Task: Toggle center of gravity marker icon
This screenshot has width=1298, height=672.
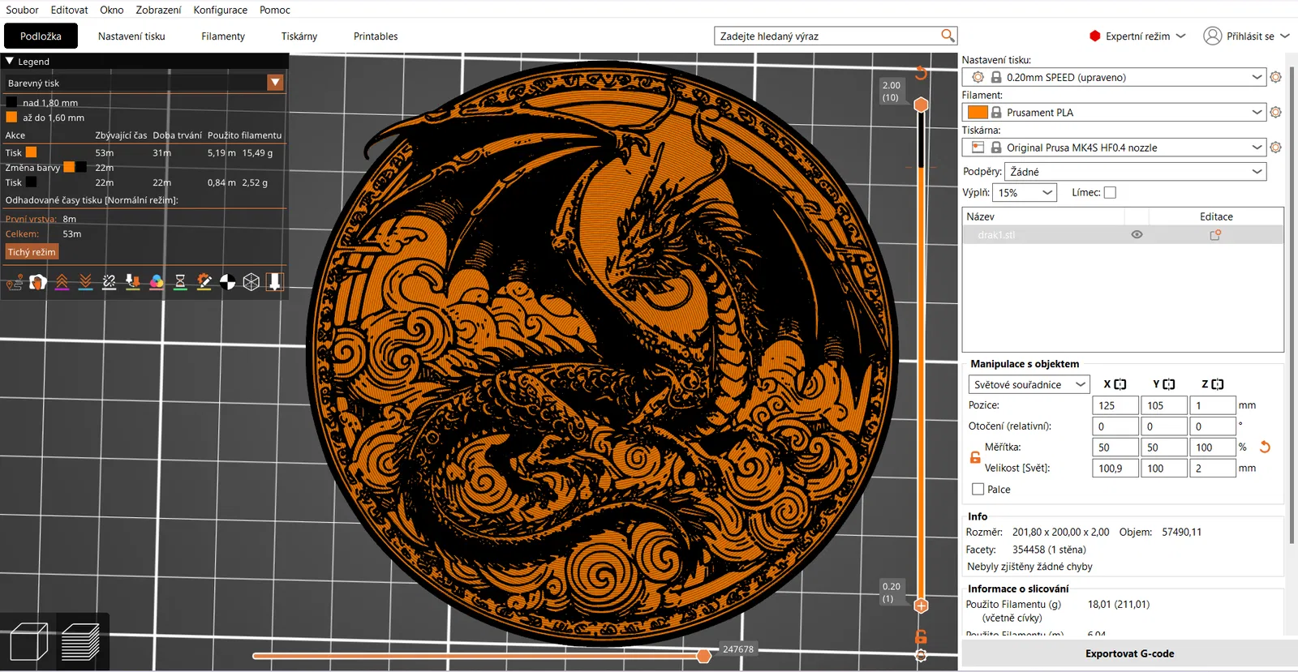Action: point(228,282)
